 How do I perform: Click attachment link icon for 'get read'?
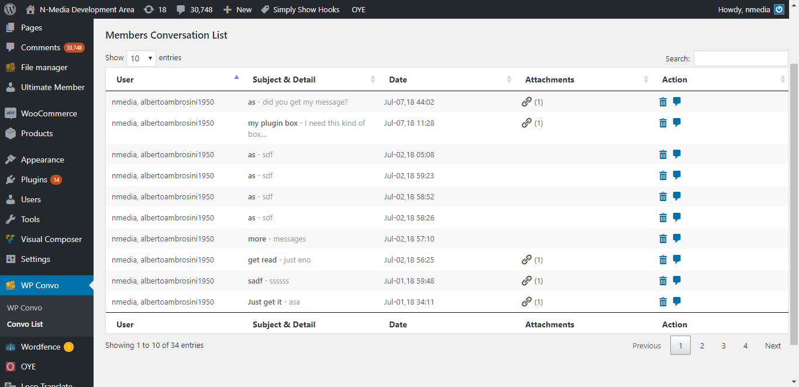pyautogui.click(x=526, y=260)
